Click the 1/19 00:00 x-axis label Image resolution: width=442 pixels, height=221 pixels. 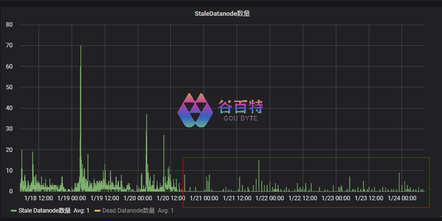click(71, 198)
